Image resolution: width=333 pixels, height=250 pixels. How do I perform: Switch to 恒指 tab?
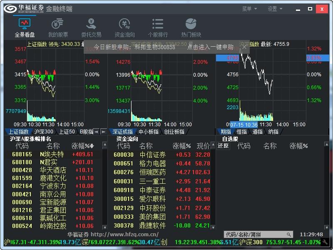242,132
